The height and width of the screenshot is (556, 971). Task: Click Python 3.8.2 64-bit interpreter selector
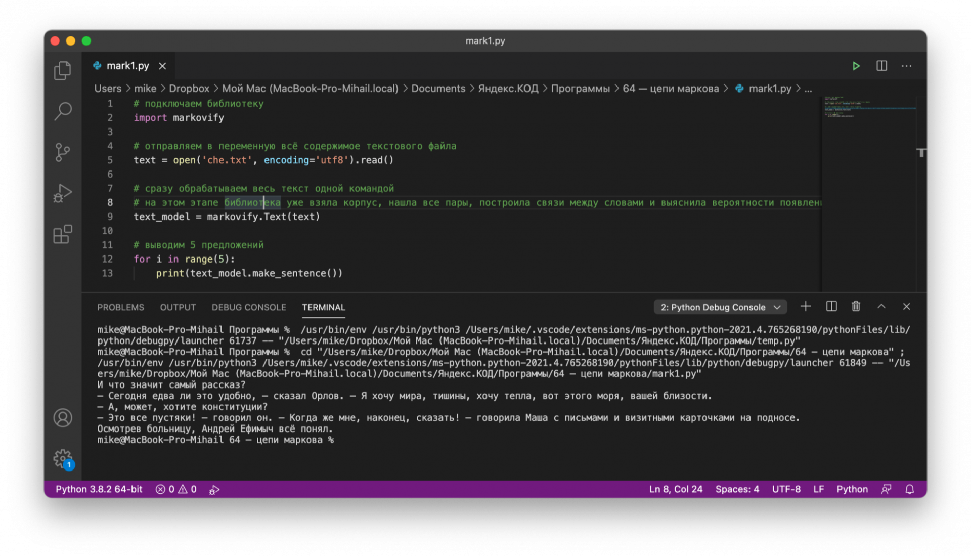click(x=99, y=489)
